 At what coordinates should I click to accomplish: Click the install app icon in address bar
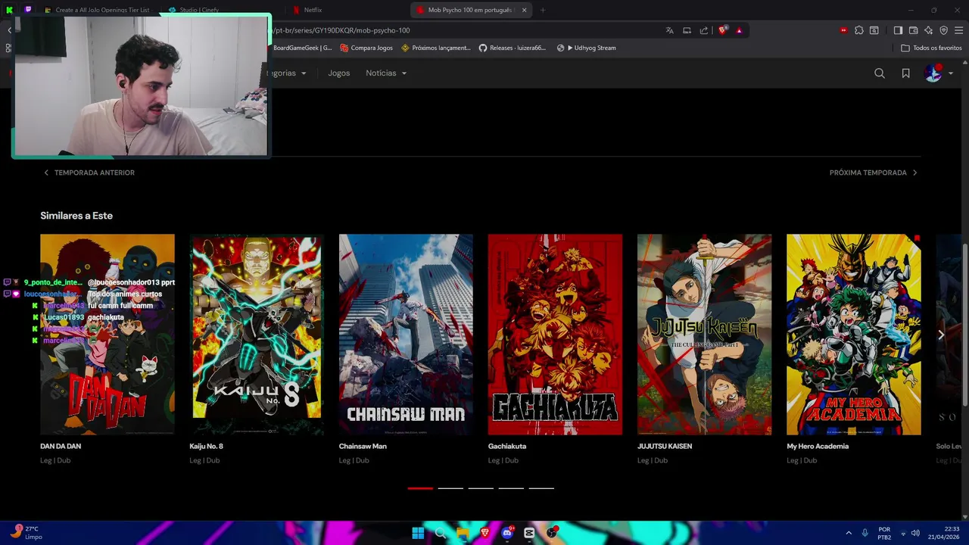point(687,30)
